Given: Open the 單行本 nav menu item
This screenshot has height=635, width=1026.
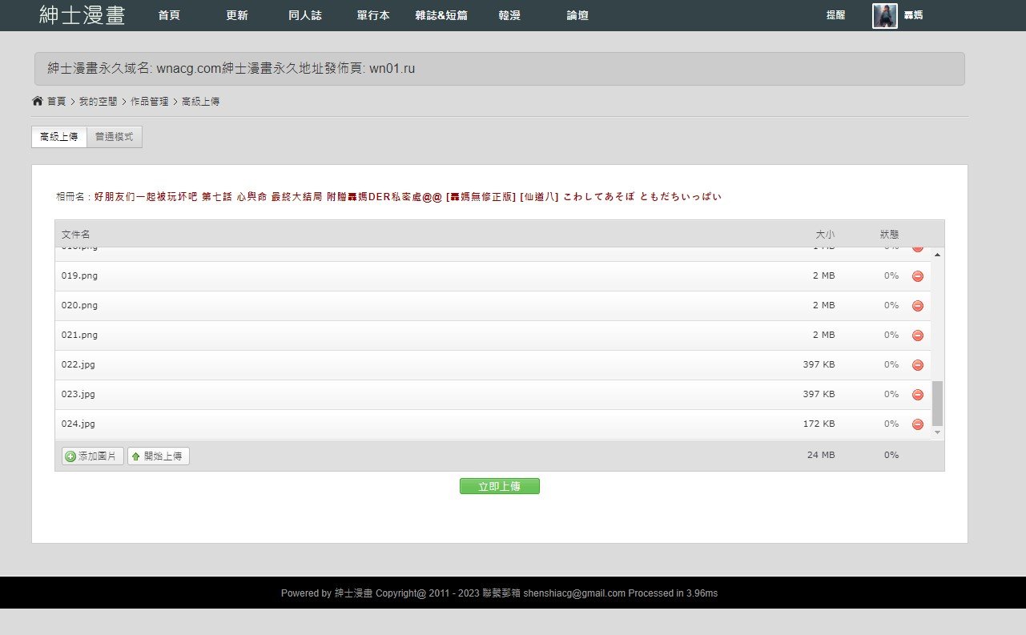Looking at the screenshot, I should click(373, 15).
